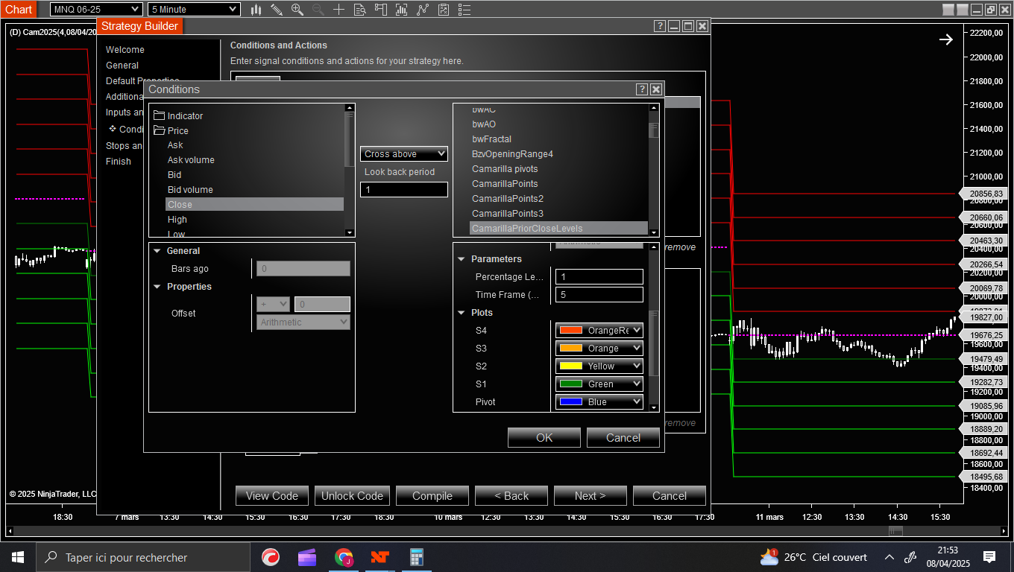The width and height of the screenshot is (1014, 572).
Task: Click the zoom in magnifier icon
Action: [x=297, y=10]
